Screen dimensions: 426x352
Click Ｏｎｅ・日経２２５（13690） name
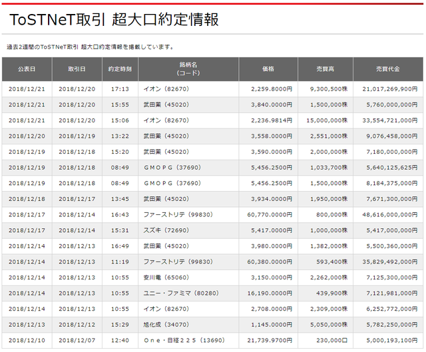click(184, 340)
